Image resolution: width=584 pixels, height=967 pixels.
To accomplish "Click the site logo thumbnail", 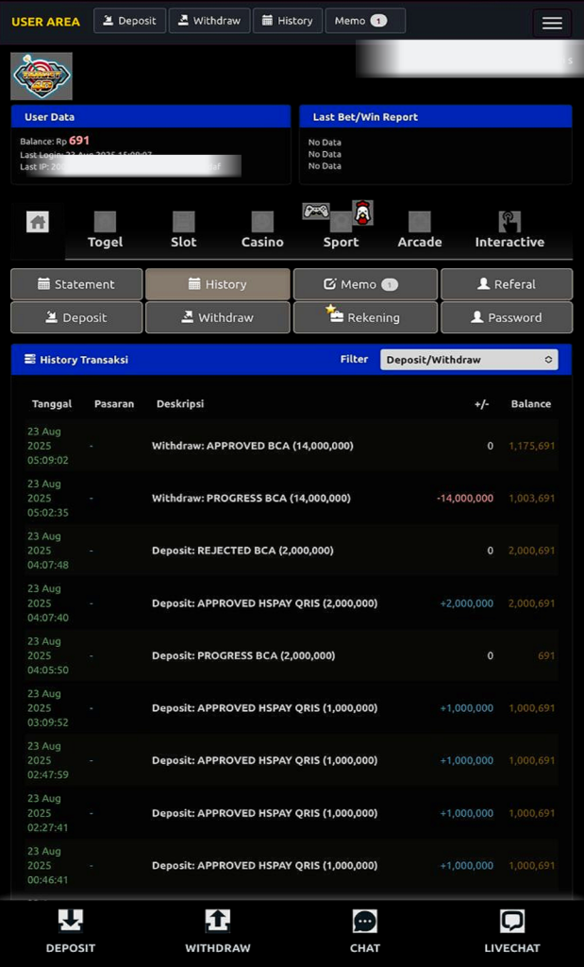I will click(42, 76).
